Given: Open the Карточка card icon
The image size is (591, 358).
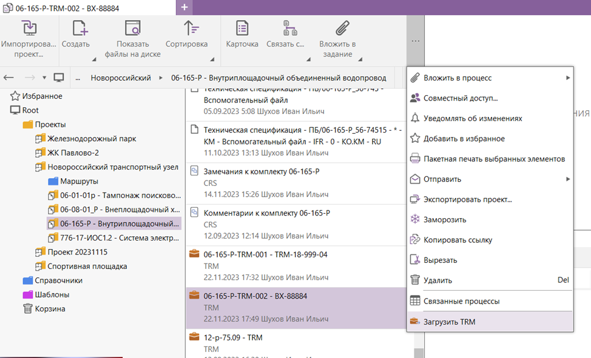Looking at the screenshot, I should point(242,28).
